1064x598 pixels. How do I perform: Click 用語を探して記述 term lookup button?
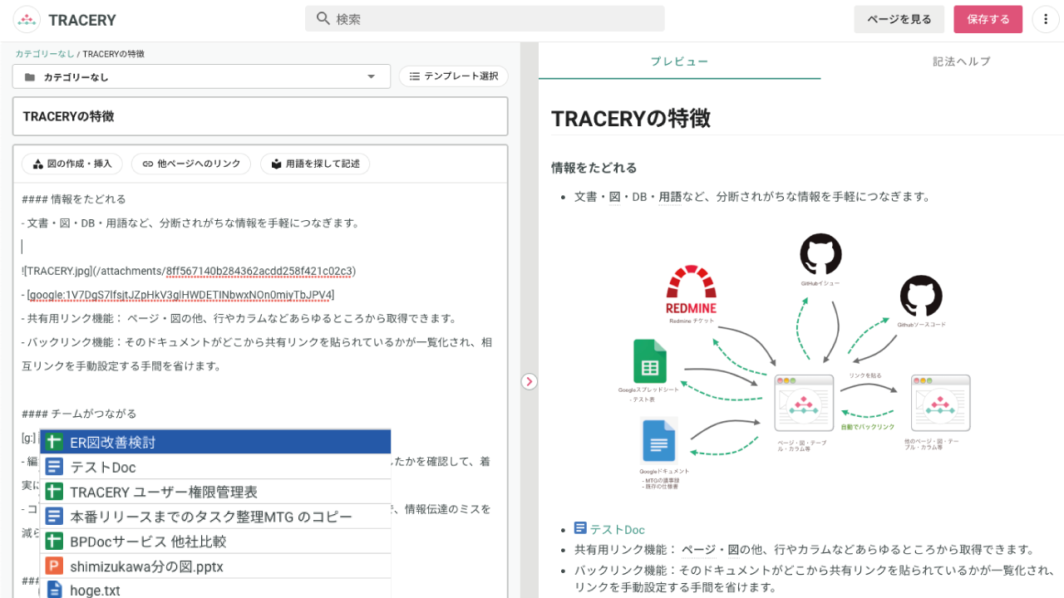[315, 164]
